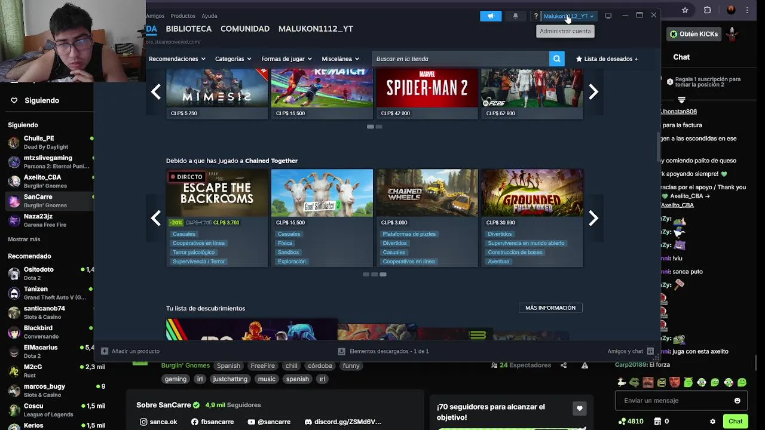Expand the Categorías store menu
Viewport: 765px width, 430px height.
232,59
